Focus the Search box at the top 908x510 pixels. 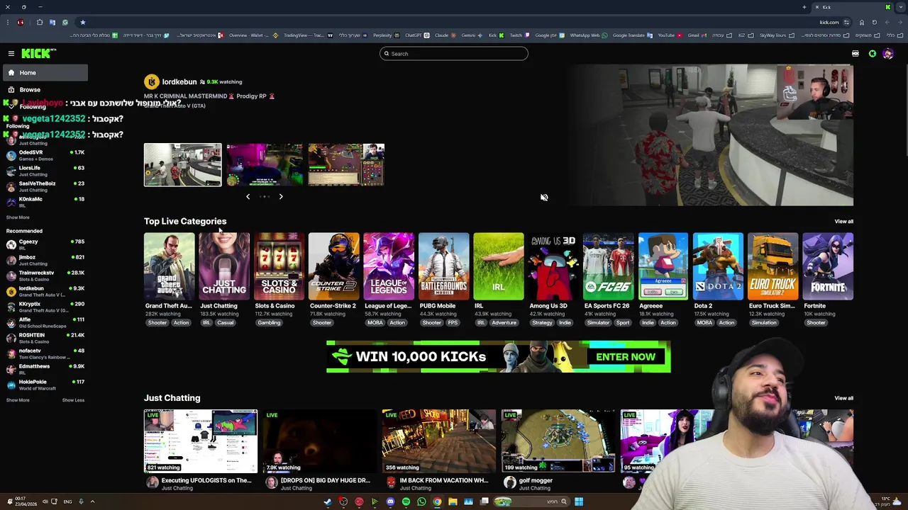[x=453, y=54]
